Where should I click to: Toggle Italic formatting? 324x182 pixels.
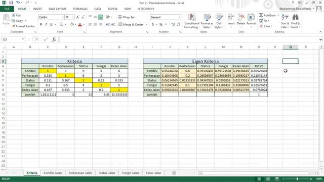(46, 24)
